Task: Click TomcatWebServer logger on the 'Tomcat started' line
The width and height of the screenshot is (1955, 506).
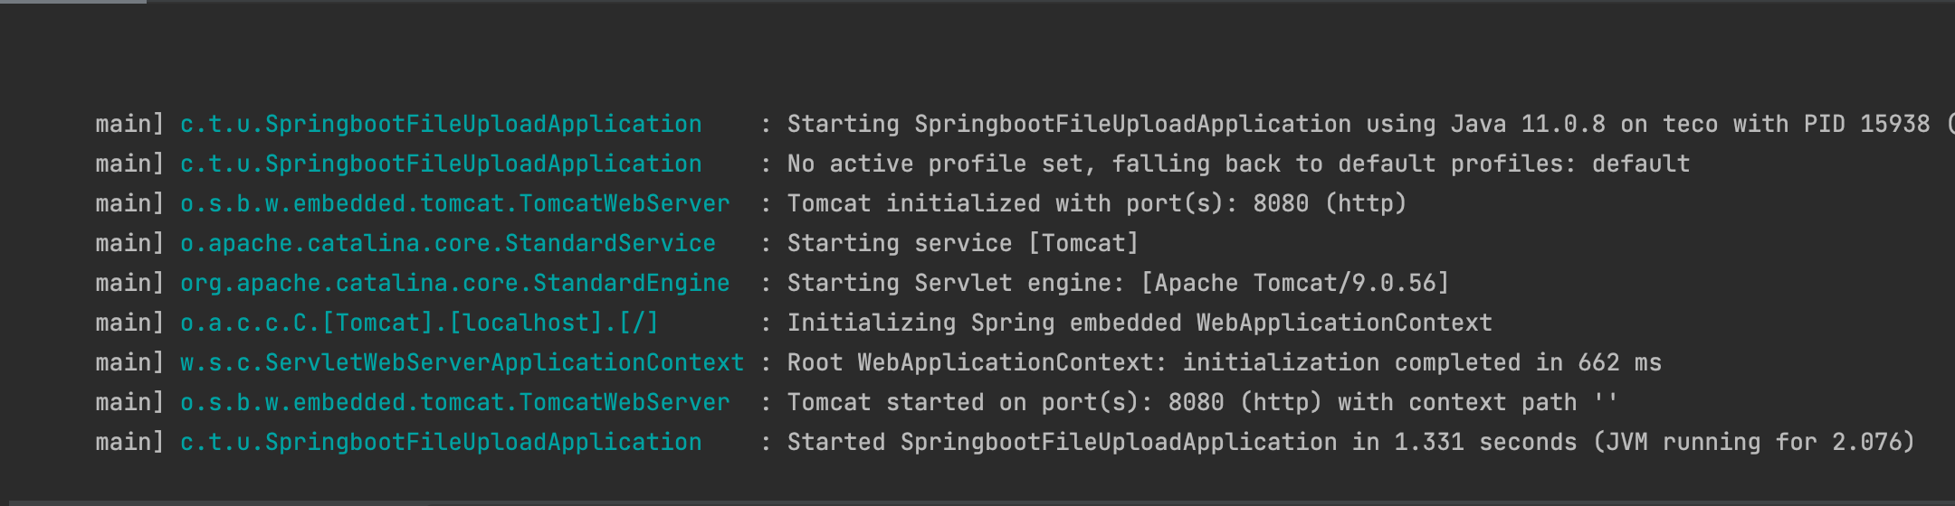Action: 454,402
